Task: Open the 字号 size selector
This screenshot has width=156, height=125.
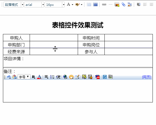Action: pyautogui.click(x=24, y=77)
